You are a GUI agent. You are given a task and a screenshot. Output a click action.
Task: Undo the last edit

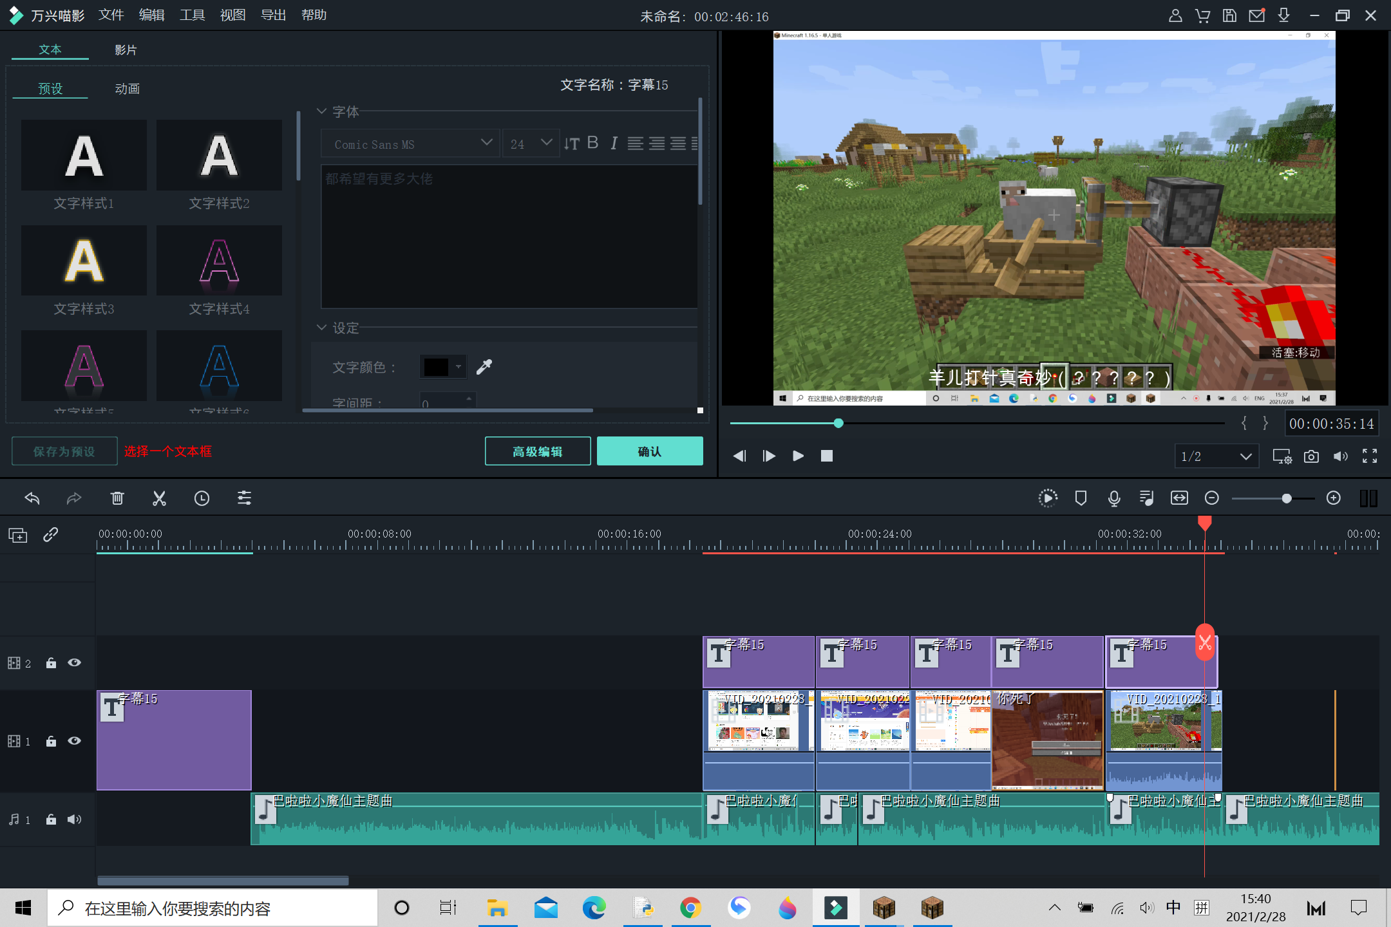click(x=32, y=498)
